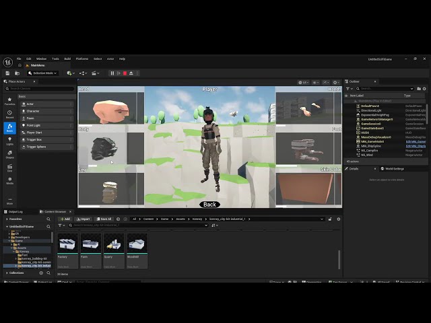Viewport: 431px width, 323px height.
Task: Stop the play session with red button
Action: tap(125, 73)
